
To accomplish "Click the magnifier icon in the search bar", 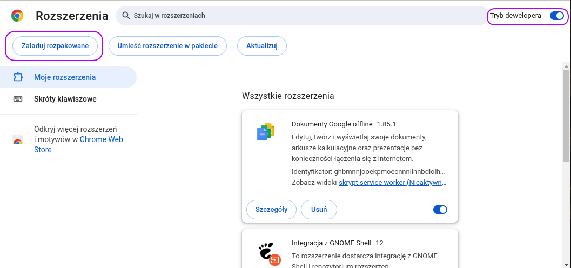I will point(126,16).
